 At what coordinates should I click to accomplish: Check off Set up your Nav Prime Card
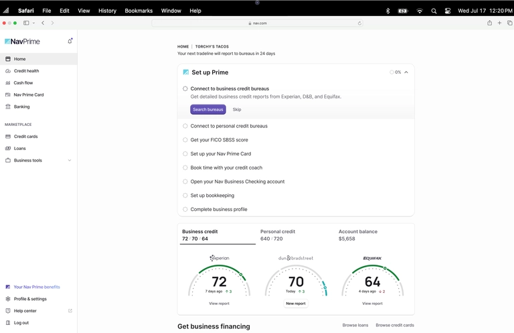185,153
